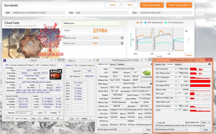The height and width of the screenshot is (134, 216).
Task: Open About tab in the CPU-Z Memory window
Action: (91, 65)
